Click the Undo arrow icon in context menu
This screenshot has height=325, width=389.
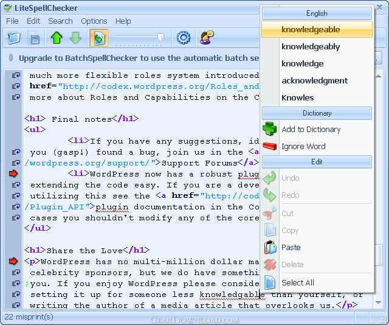(x=269, y=178)
